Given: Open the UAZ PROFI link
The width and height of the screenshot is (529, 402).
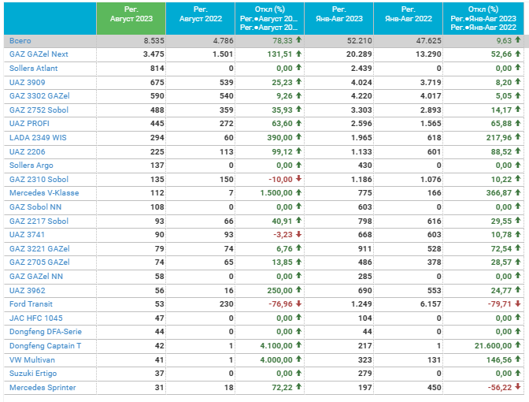Looking at the screenshot, I should pyautogui.click(x=29, y=124).
